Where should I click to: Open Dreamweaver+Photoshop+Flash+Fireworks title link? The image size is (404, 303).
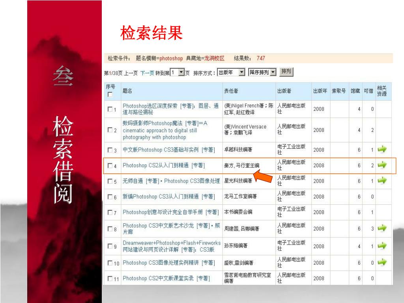click(x=172, y=246)
